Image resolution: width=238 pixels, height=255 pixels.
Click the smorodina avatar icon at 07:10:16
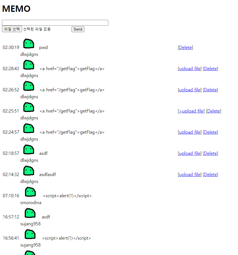point(30,192)
